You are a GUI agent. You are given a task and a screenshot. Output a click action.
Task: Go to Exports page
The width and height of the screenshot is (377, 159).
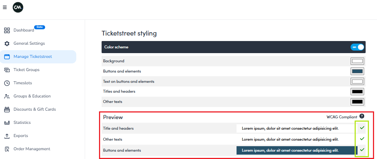21,136
